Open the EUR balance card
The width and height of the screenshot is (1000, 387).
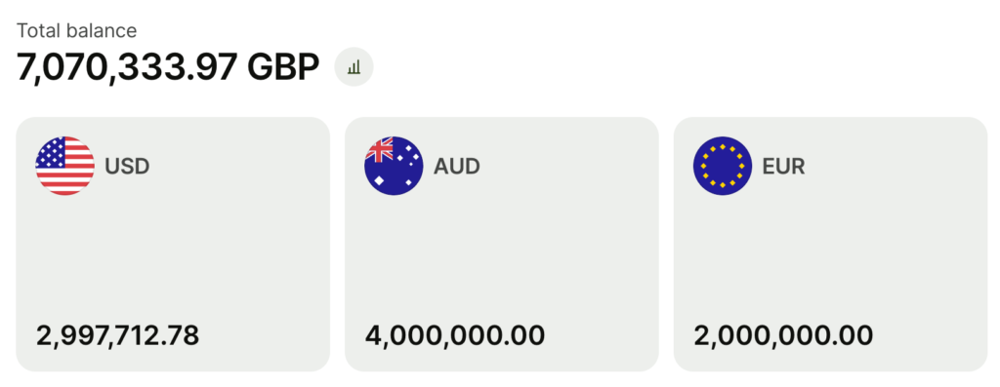(830, 245)
